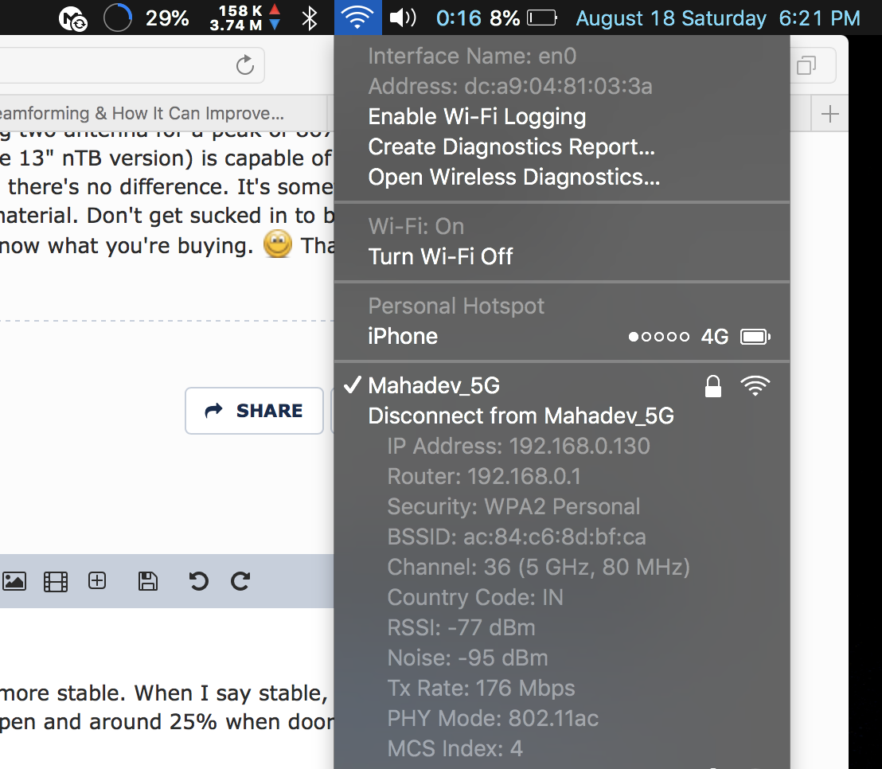Open a new tab with the plus button
The image size is (882, 769).
tap(829, 114)
